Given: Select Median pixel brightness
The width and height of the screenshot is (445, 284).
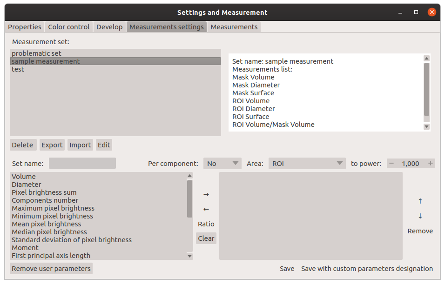Looking at the screenshot, I should click(x=99, y=232).
